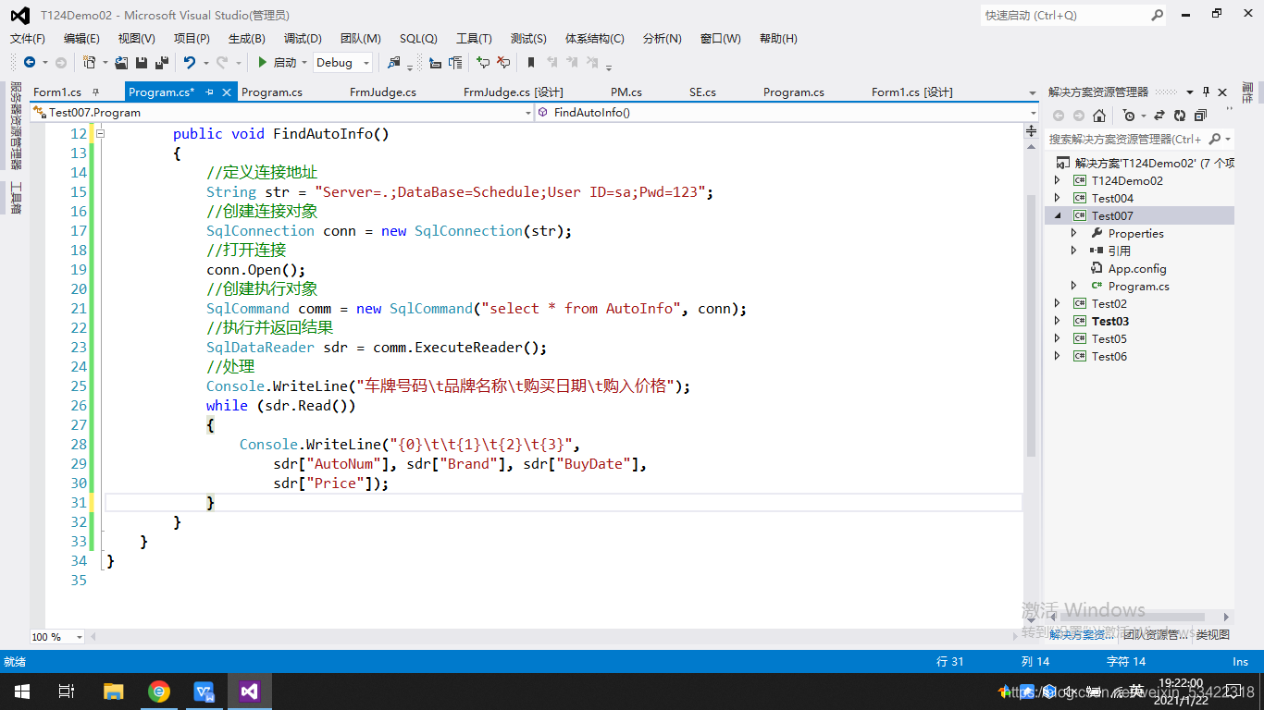Viewport: 1264px width, 710px height.
Task: Refresh the Solution Explorer
Action: [1180, 116]
